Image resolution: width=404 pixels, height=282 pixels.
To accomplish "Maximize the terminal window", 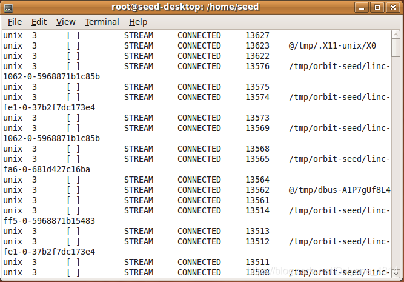I will (x=377, y=7).
